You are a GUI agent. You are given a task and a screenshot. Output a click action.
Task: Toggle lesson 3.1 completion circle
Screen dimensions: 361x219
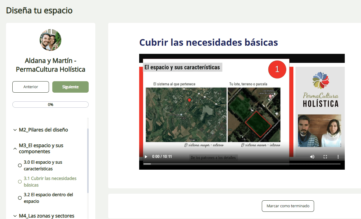[20, 182]
